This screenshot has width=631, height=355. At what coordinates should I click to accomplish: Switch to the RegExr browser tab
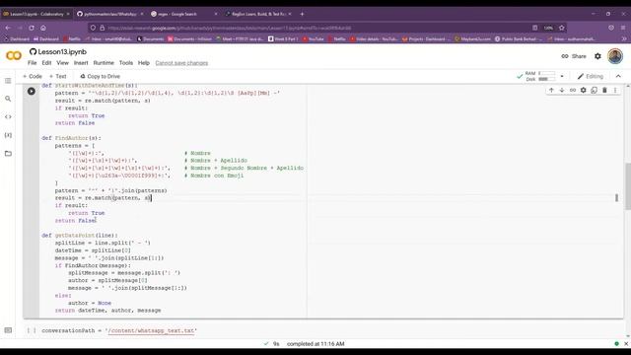pos(258,14)
